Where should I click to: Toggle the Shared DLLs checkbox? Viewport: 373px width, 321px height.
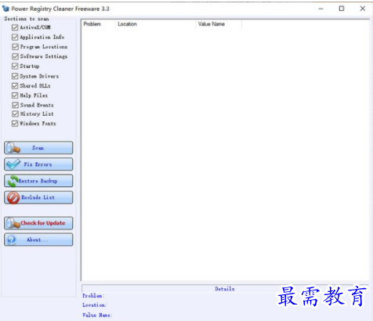tap(15, 86)
